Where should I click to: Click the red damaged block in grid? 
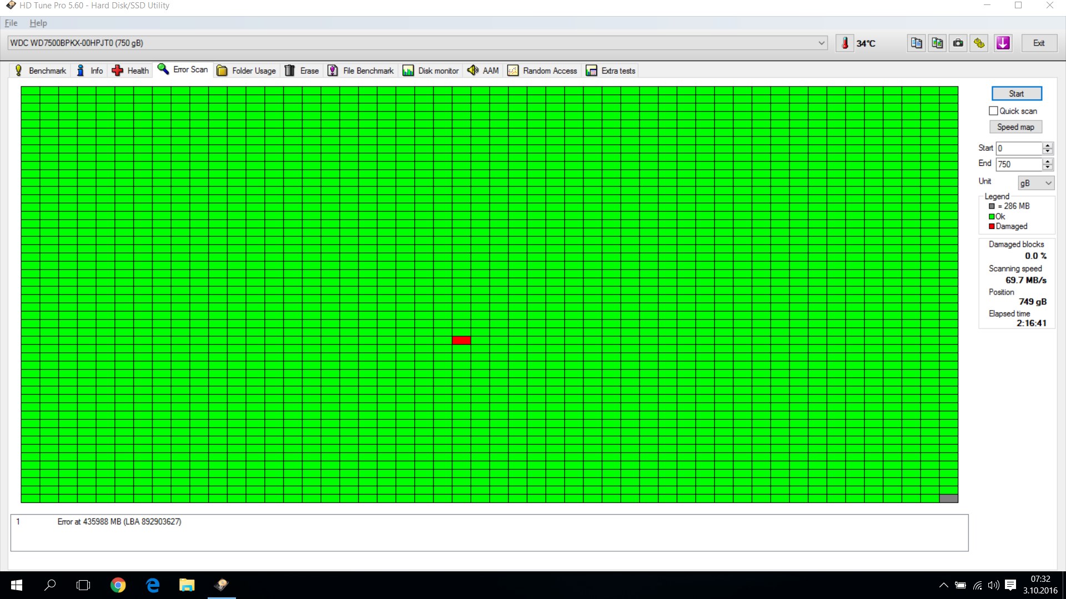coord(461,341)
